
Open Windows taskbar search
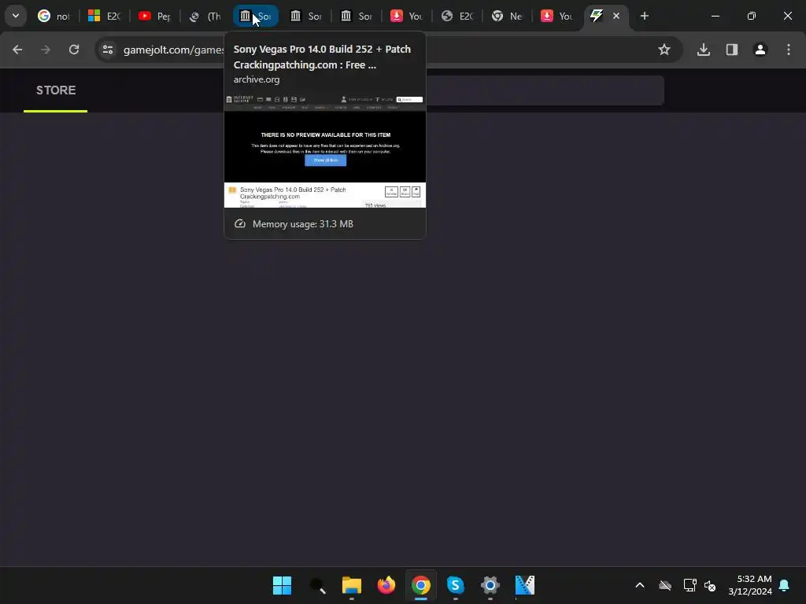(x=317, y=585)
